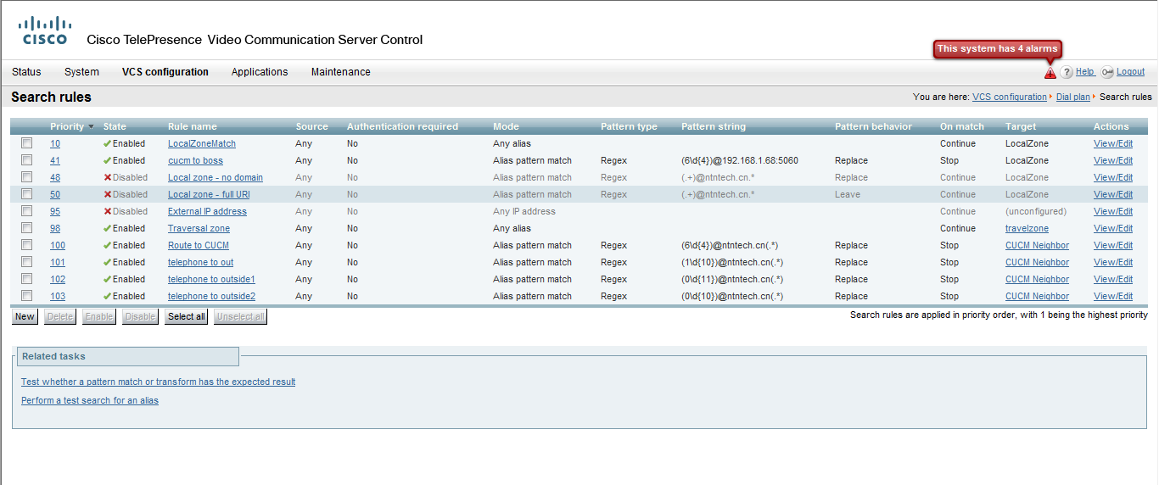Select the checkbox for telephone to out

click(x=27, y=262)
